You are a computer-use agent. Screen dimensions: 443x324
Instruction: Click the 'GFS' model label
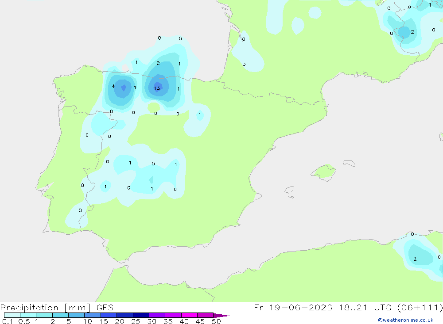(105, 307)
